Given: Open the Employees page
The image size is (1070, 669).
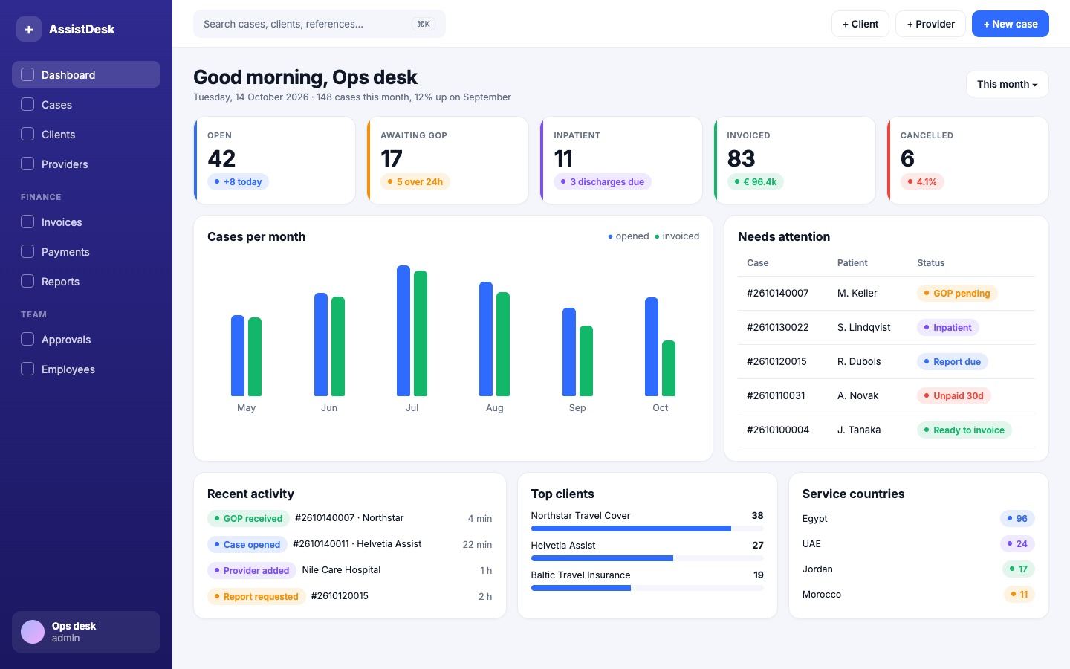Looking at the screenshot, I should coord(86,369).
